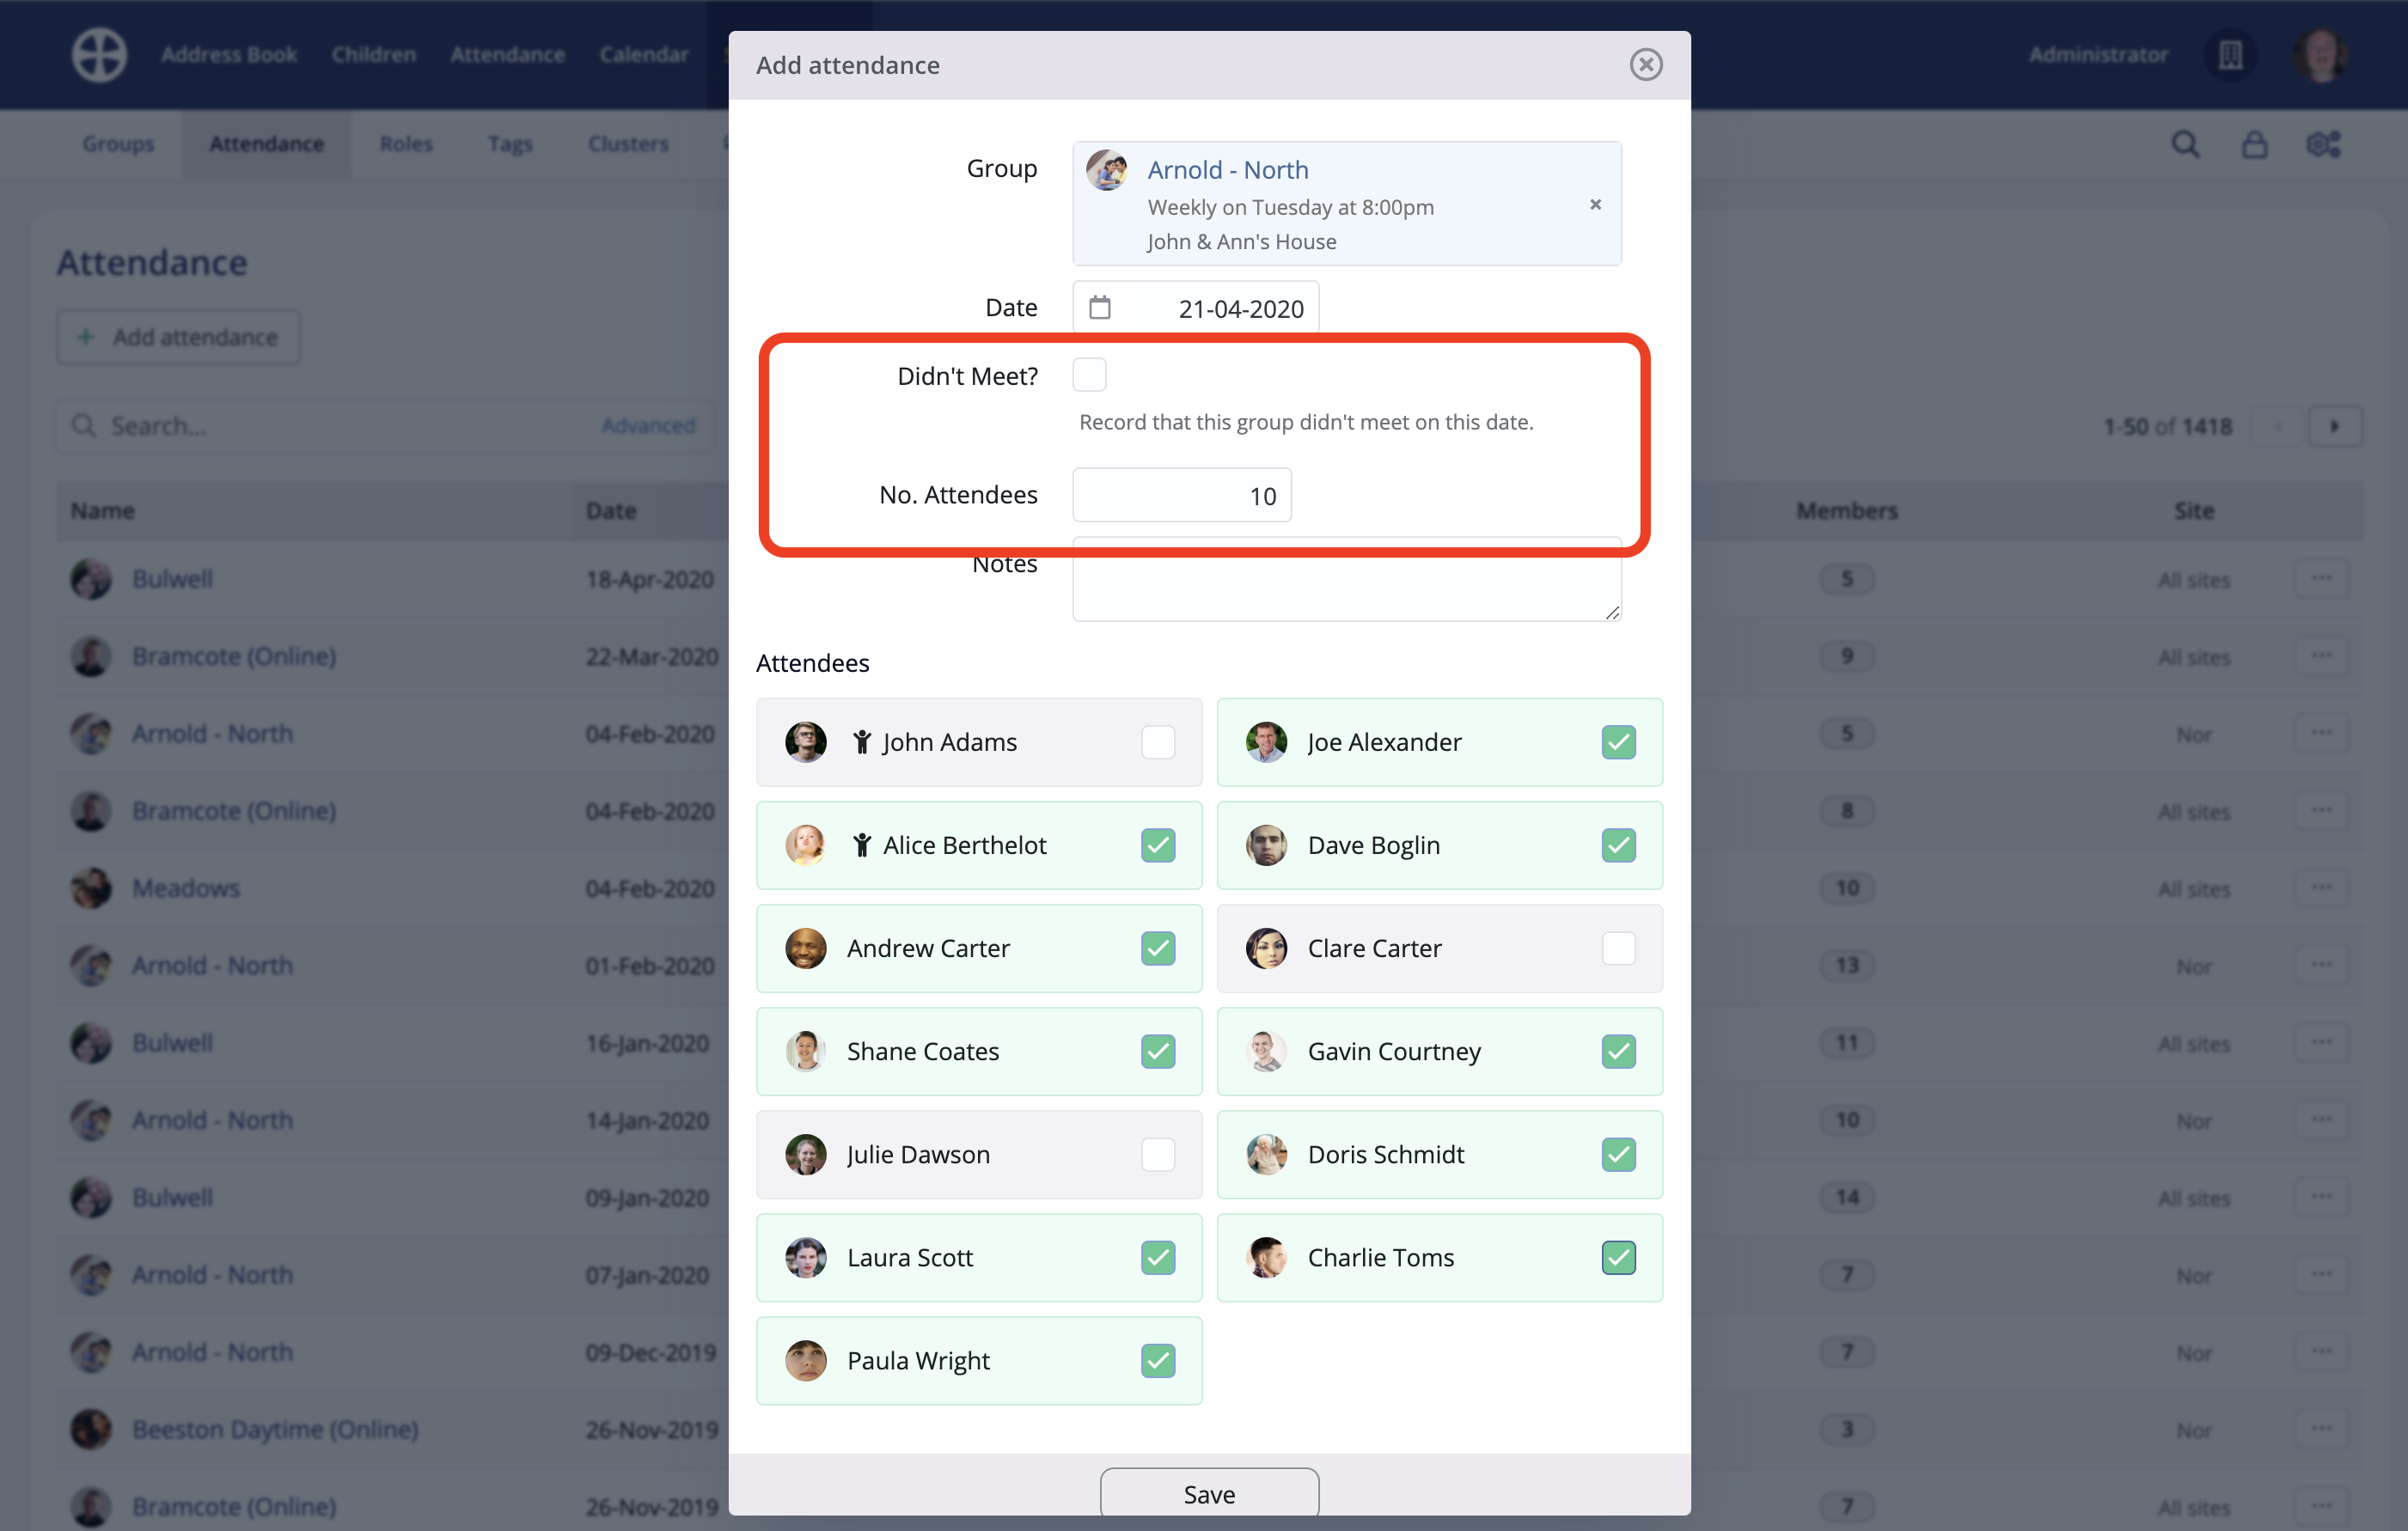The height and width of the screenshot is (1531, 2408).
Task: Save the attendance record
Action: [1208, 1494]
